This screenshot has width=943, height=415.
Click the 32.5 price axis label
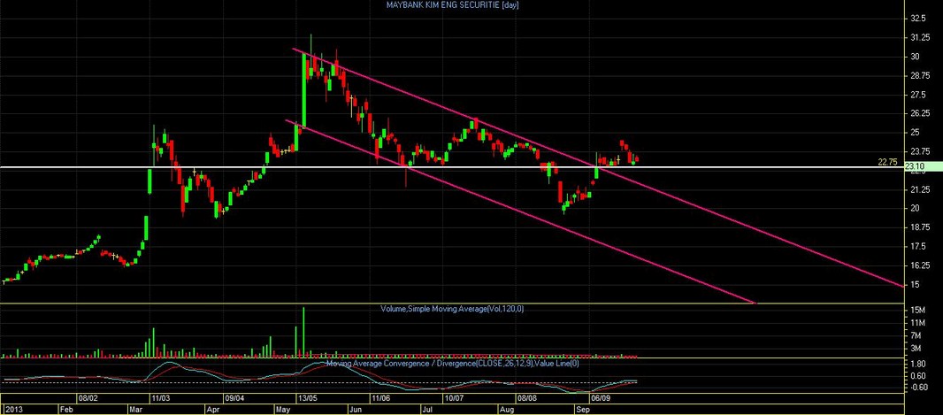(x=917, y=19)
